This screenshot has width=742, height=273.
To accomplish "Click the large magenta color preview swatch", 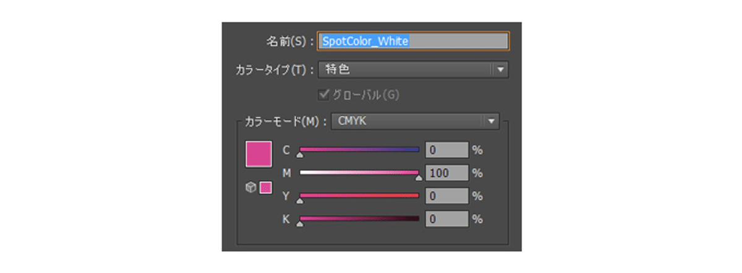I will click(258, 154).
